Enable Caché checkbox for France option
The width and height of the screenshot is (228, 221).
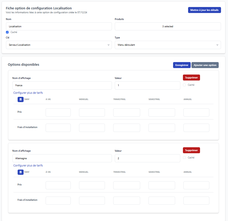tap(184, 85)
